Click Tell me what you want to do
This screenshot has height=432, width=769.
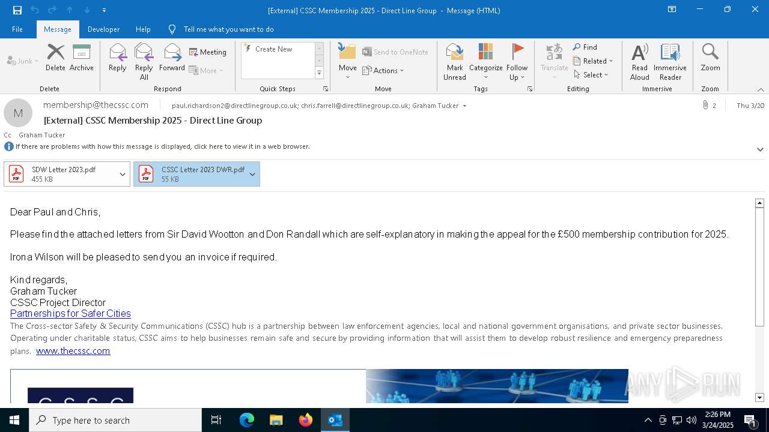(228, 29)
